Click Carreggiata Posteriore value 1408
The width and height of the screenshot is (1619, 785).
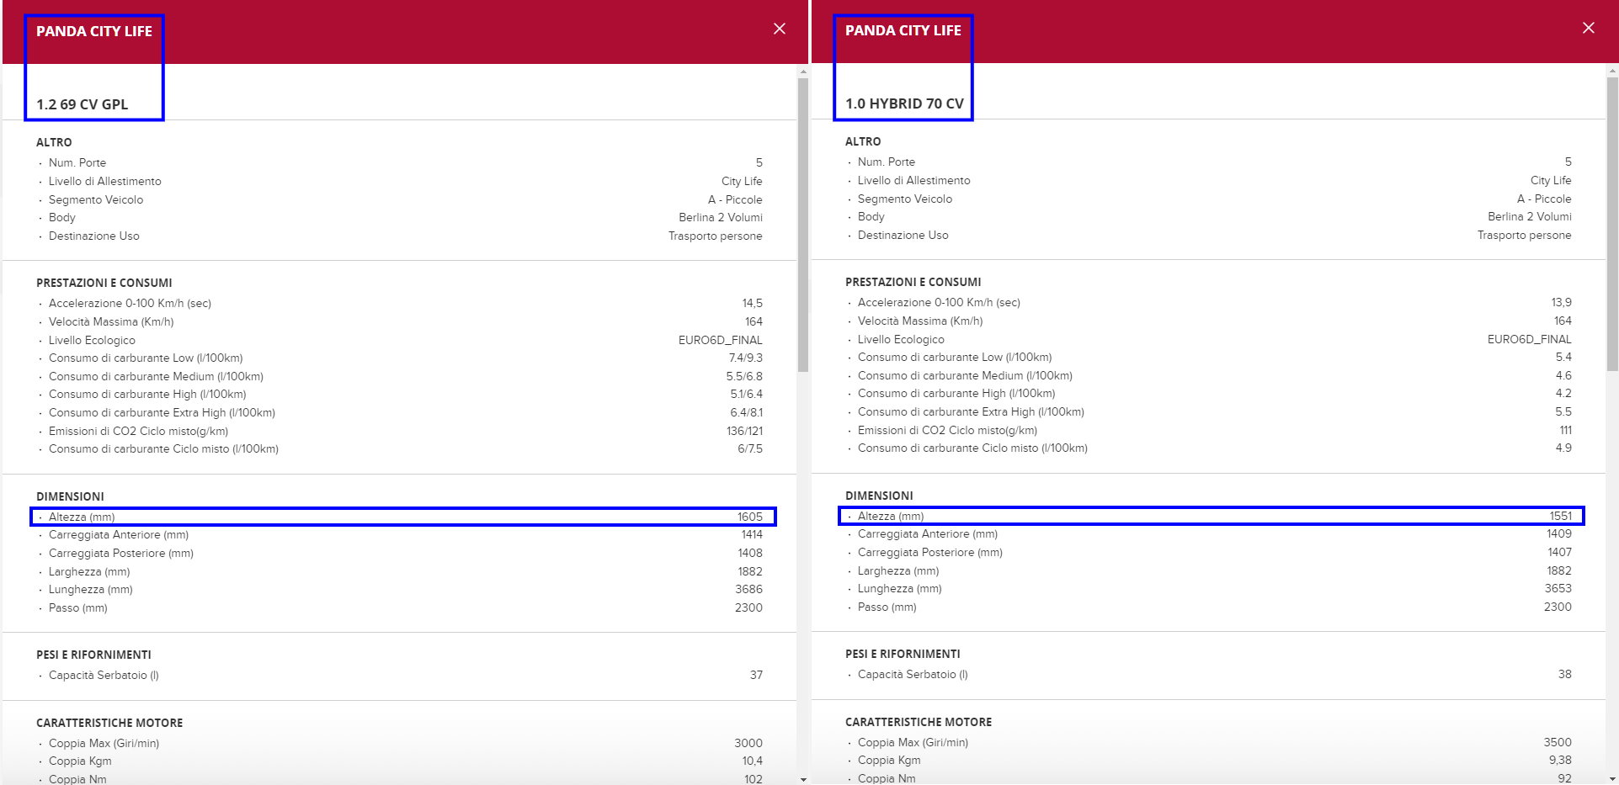750,553
